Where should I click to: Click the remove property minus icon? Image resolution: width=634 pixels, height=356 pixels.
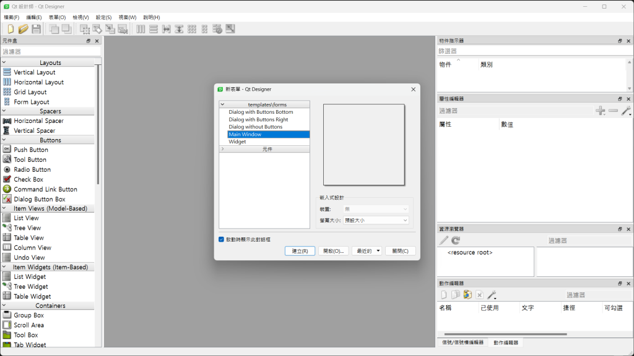pos(614,111)
